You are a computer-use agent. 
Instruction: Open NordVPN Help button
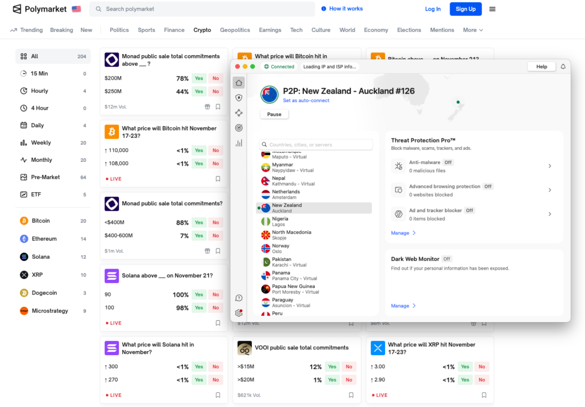(542, 67)
